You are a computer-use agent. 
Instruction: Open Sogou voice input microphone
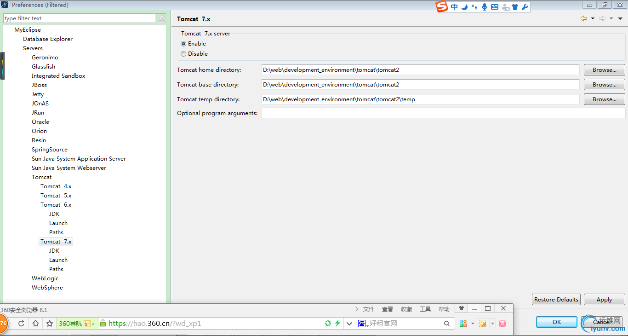pos(485,7)
